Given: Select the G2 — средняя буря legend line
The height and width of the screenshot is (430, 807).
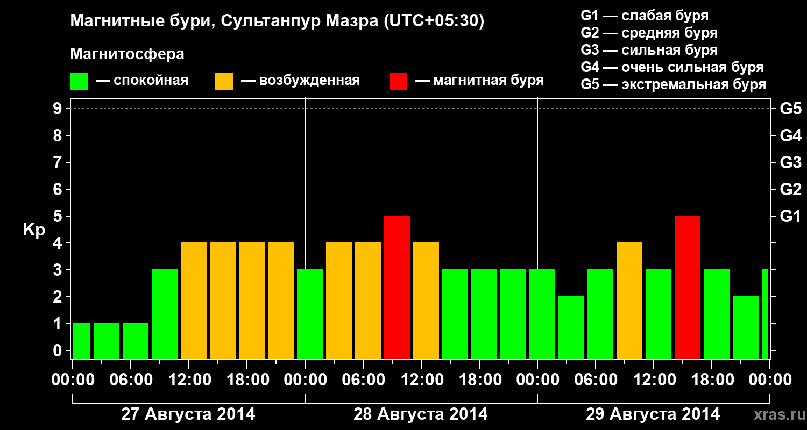Looking at the screenshot, I should [649, 33].
